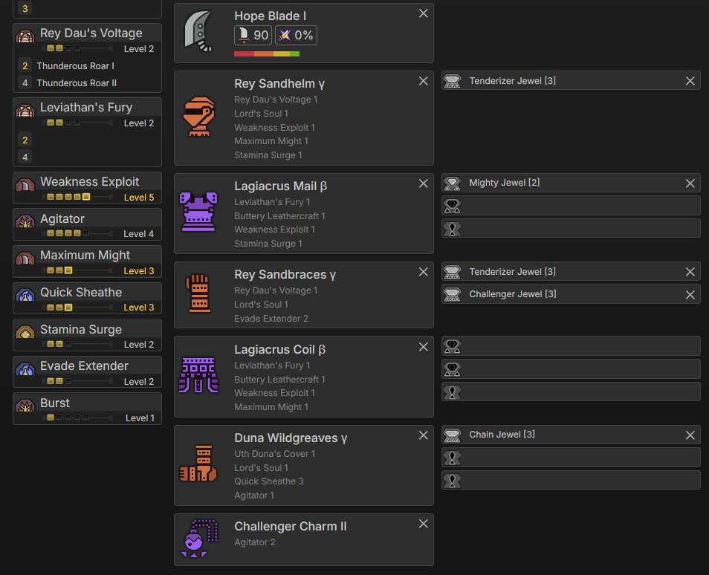Click the Burst Level 1 label
The width and height of the screenshot is (709, 575).
pyautogui.click(x=140, y=418)
